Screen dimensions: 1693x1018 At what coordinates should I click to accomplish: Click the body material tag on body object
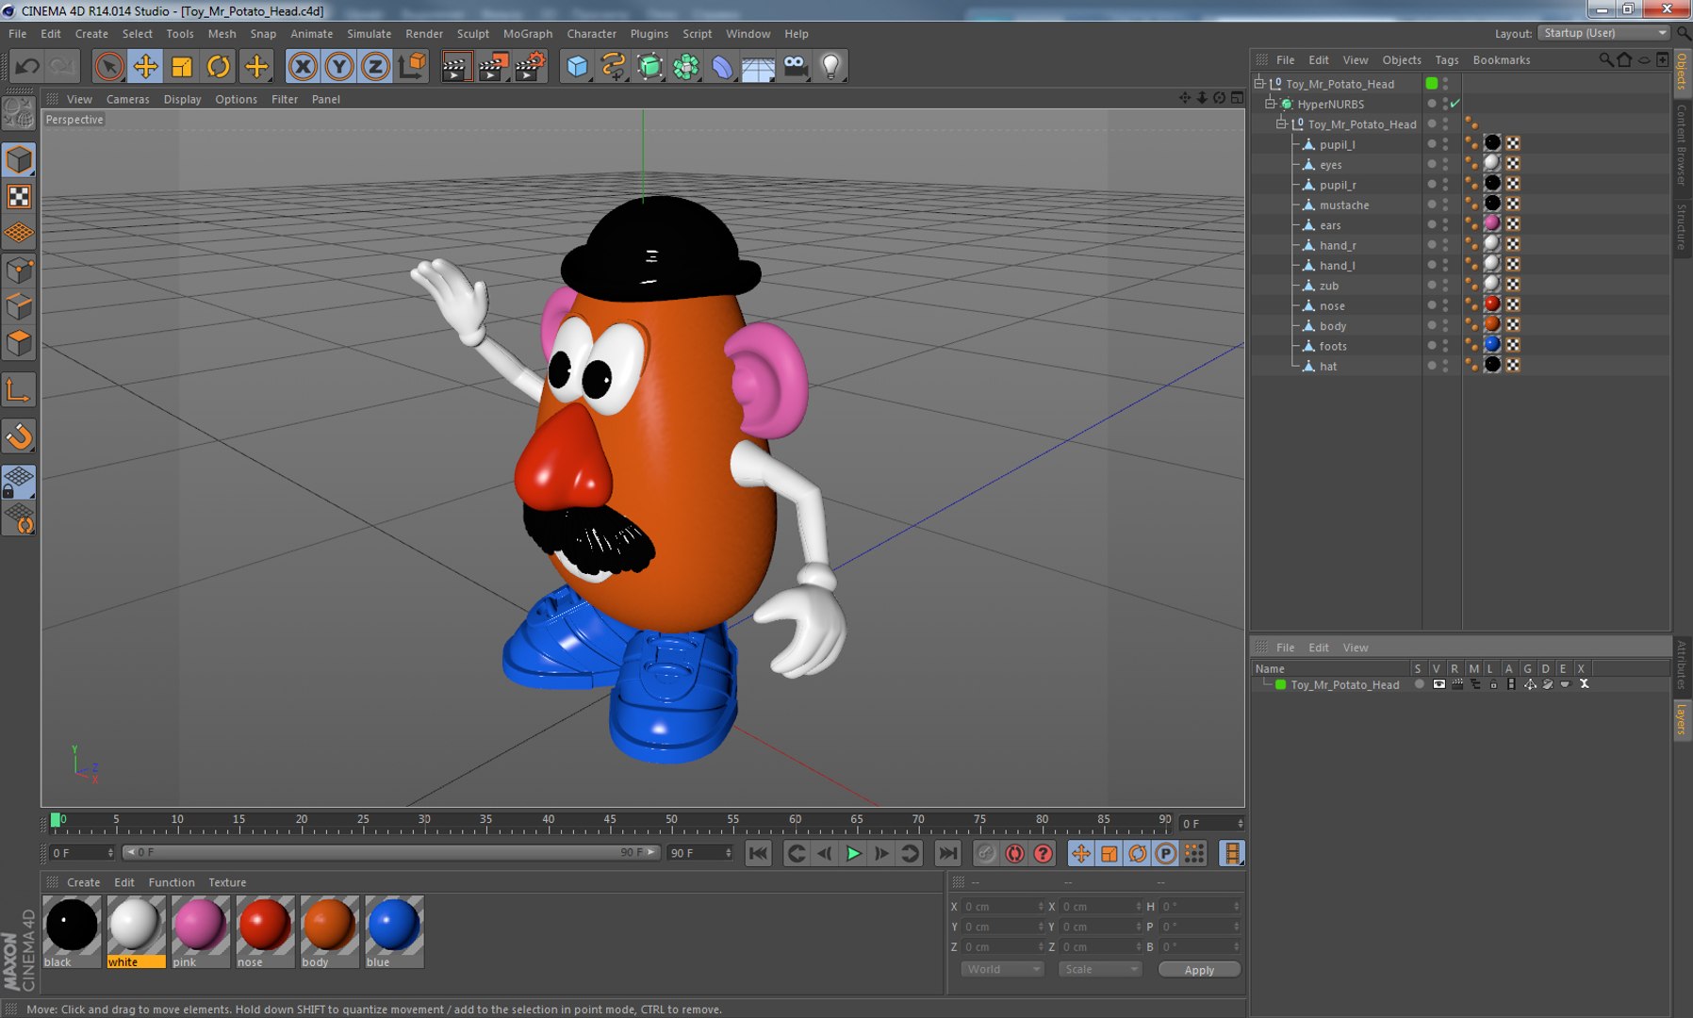1492,325
